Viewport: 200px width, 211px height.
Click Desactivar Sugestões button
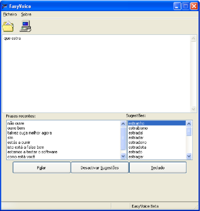click(x=100, y=168)
